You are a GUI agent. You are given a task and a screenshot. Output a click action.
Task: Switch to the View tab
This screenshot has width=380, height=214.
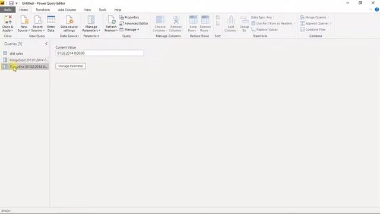87,10
